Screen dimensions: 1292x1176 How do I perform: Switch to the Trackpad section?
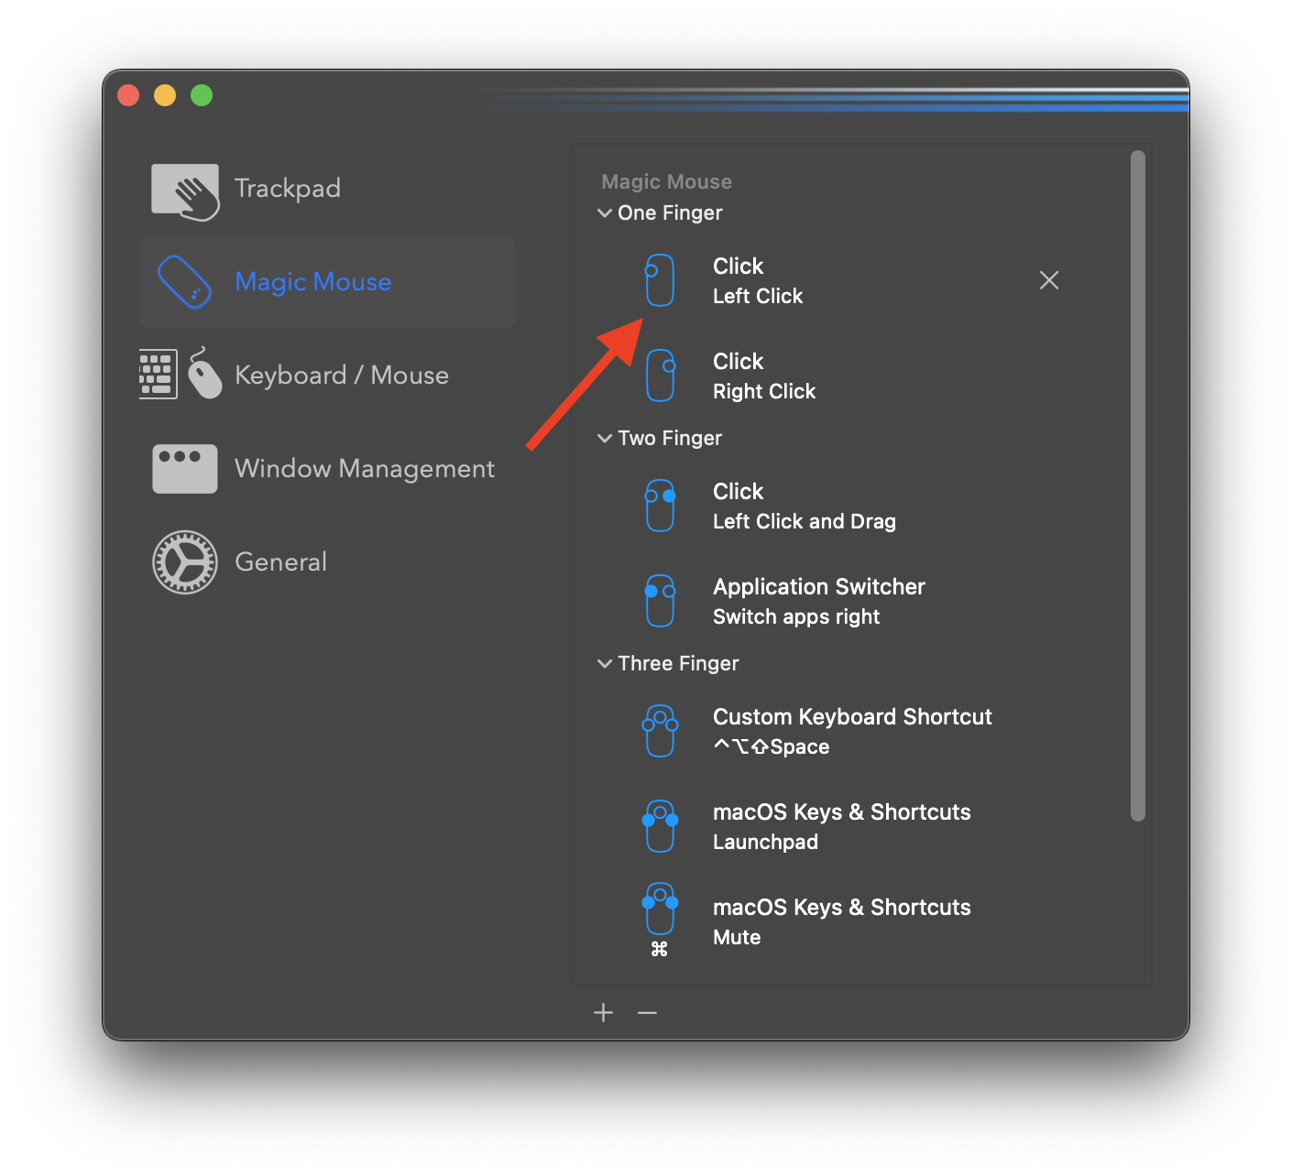click(x=288, y=189)
